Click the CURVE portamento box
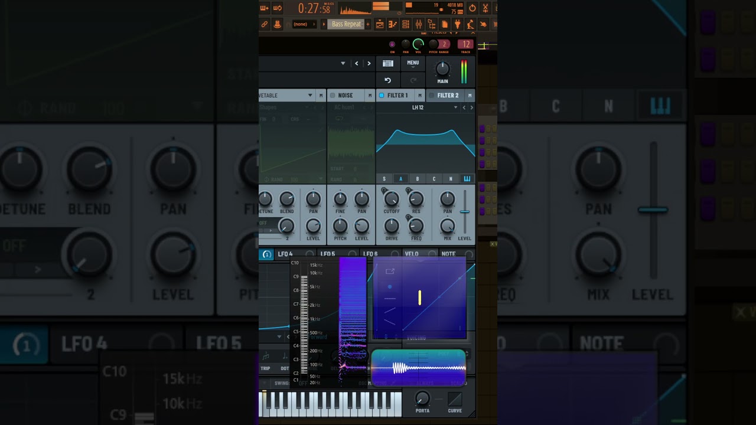Image resolution: width=756 pixels, height=425 pixels. coord(455,399)
